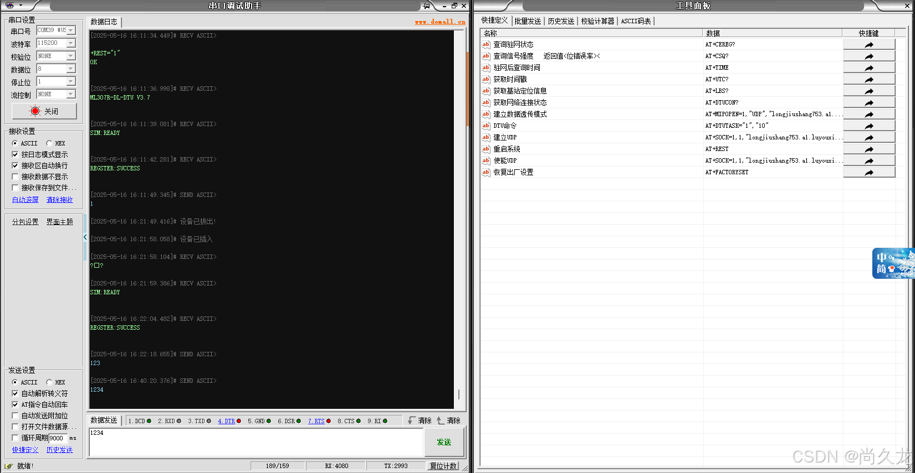This screenshot has width=915, height=473.
Task: Open the 停止位 stop bits dropdown
Action: pos(71,81)
